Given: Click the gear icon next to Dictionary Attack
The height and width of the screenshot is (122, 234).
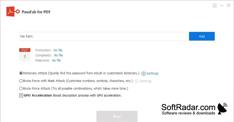Looking at the screenshot, I should 143,74.
